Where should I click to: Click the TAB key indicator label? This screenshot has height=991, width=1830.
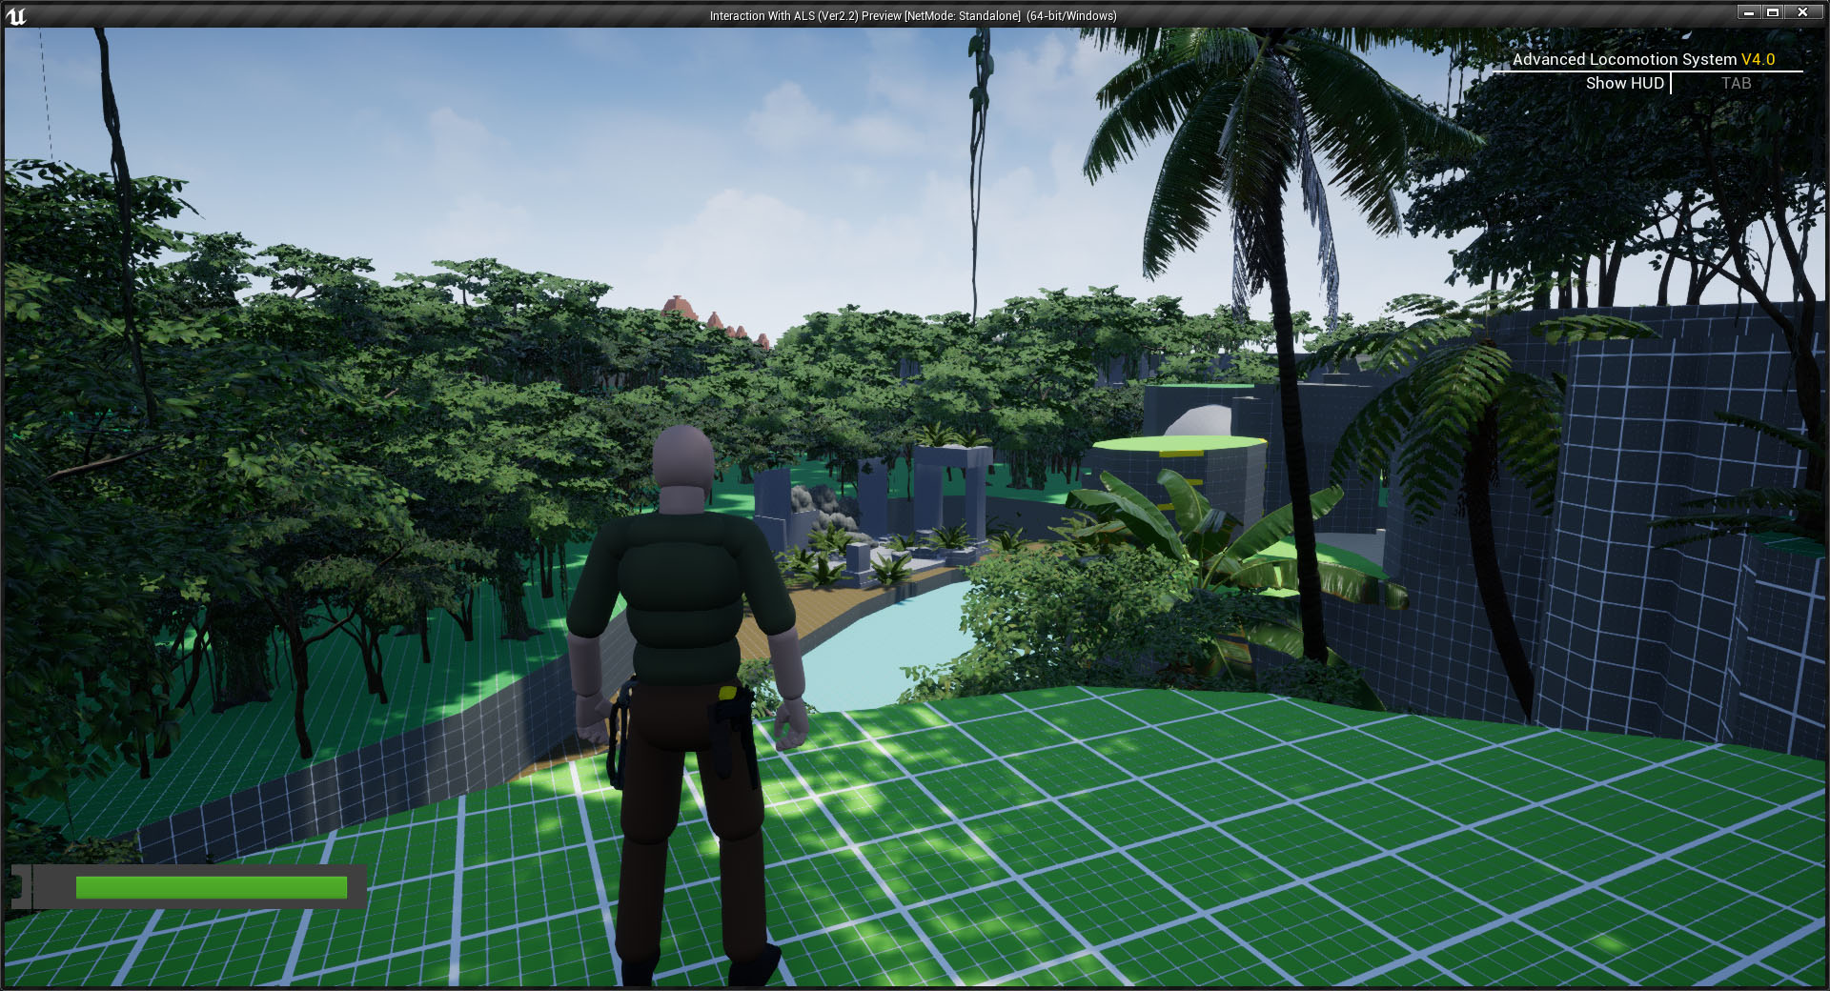pyautogui.click(x=1736, y=83)
